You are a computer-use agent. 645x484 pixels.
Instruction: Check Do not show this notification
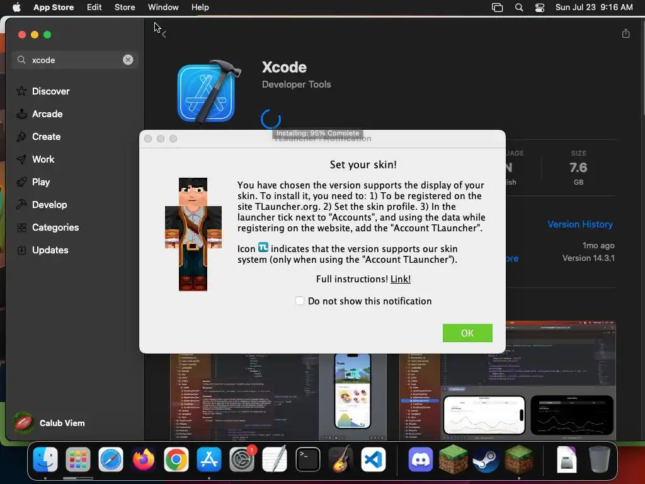point(300,301)
